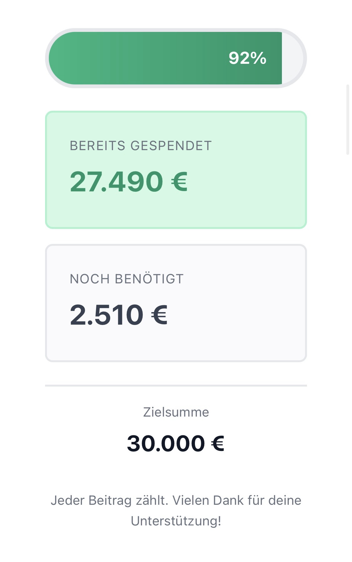Screen dimensions: 352x562
Task: Click the green euro sign after 27.490
Action: (x=179, y=181)
